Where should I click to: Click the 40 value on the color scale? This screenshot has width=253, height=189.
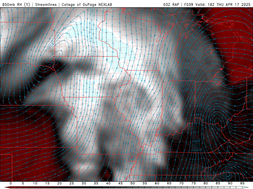[x=108, y=183]
